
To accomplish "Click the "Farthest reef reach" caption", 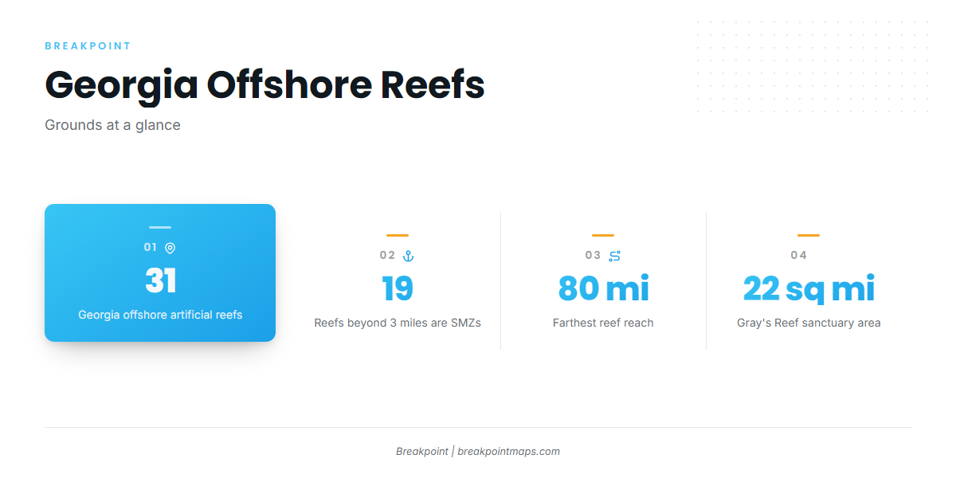I will click(x=603, y=323).
